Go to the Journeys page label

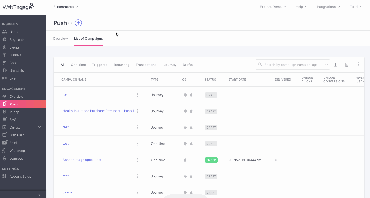click(16, 158)
